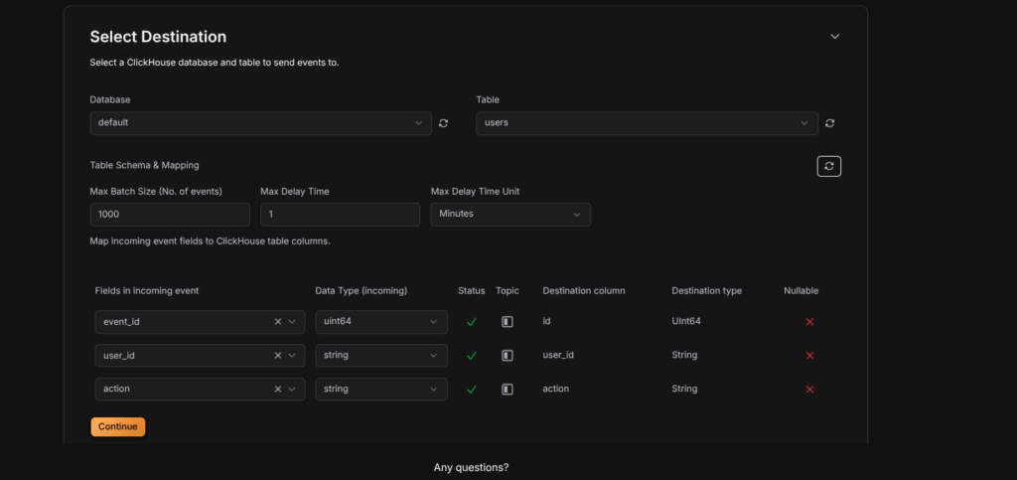This screenshot has height=480, width=1017.
Task: Click the Table Schema refresh icon button
Action: (x=829, y=166)
